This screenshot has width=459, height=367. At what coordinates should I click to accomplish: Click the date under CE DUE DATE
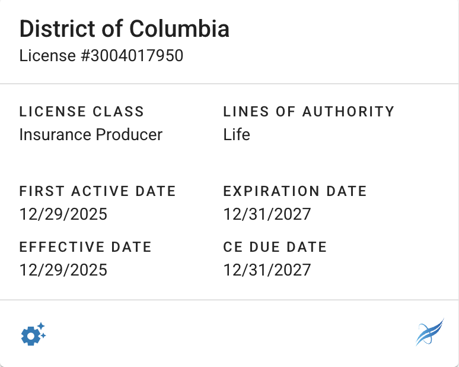click(x=267, y=270)
